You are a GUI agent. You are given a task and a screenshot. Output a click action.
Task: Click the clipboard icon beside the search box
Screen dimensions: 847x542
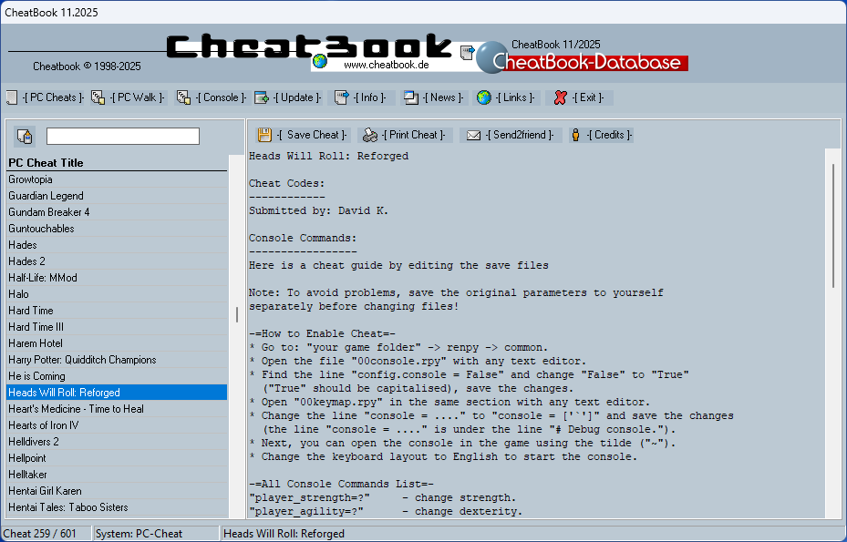coord(25,135)
